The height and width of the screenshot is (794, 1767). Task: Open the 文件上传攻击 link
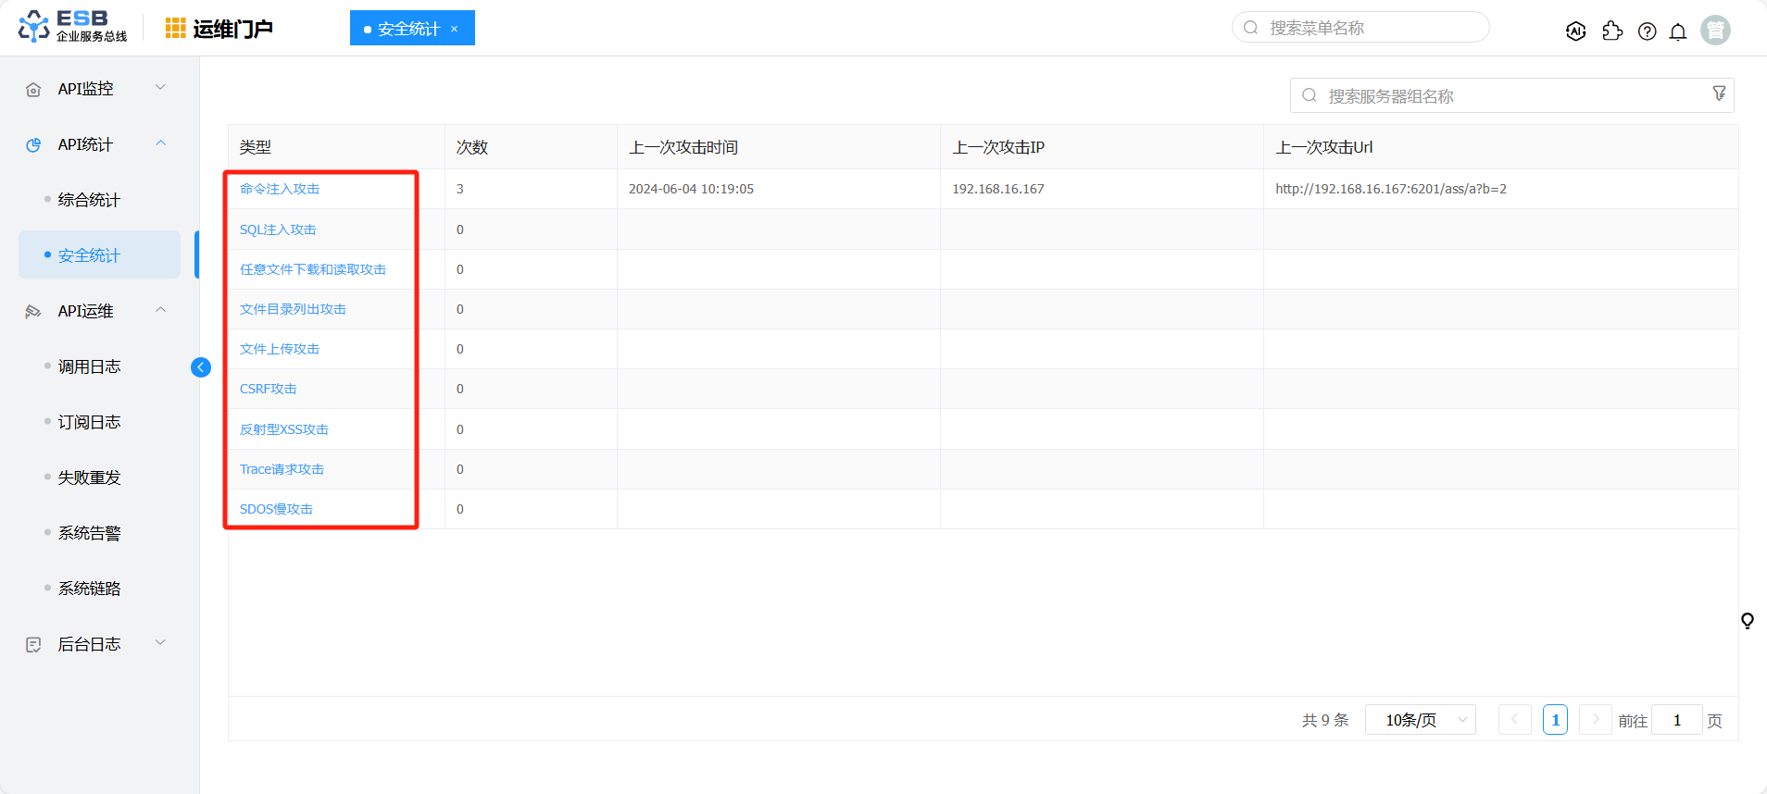point(280,349)
